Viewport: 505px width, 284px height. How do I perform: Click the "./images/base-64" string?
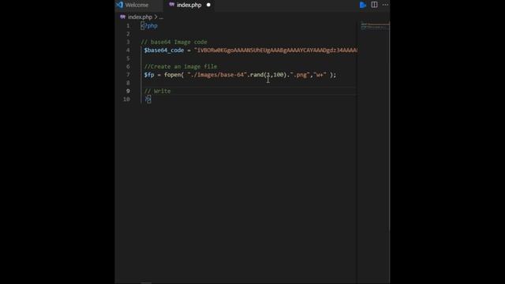217,75
